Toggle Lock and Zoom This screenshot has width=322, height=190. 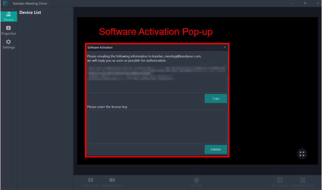(303, 182)
